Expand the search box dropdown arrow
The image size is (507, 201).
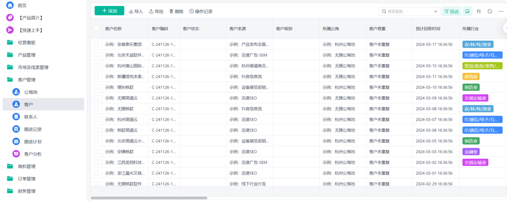[x=436, y=11]
